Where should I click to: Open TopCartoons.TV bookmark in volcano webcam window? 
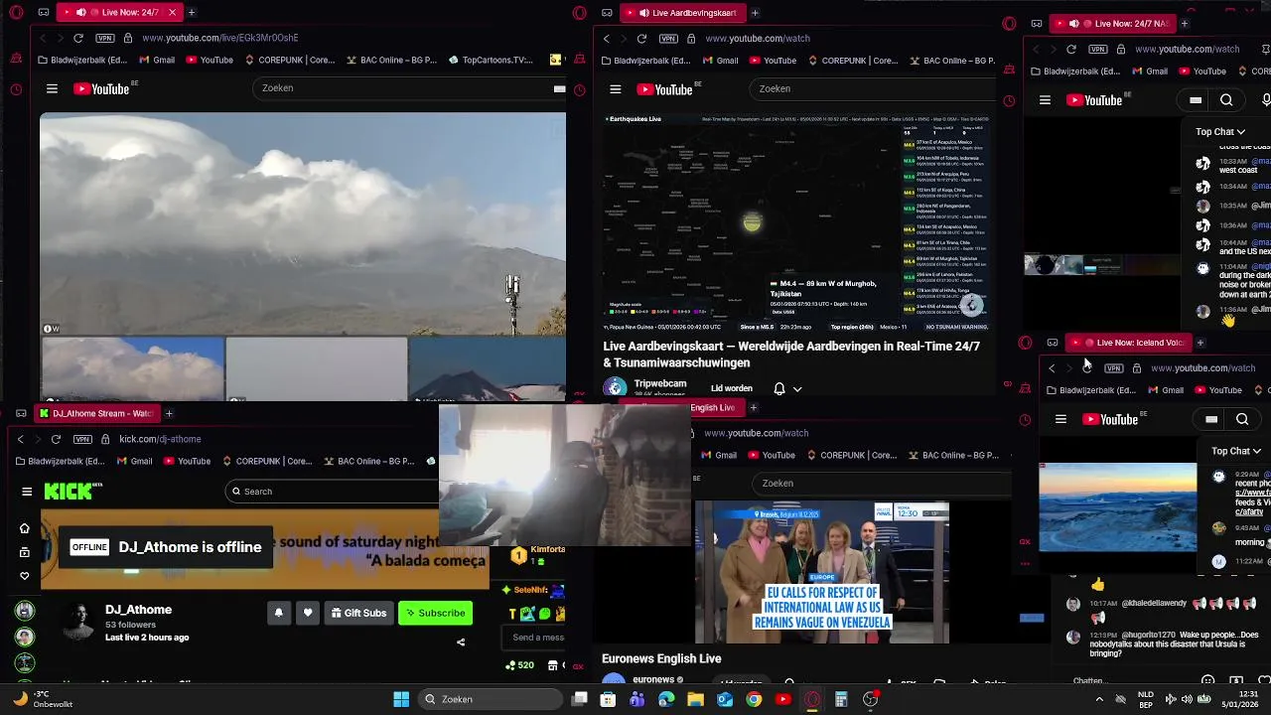pos(491,60)
